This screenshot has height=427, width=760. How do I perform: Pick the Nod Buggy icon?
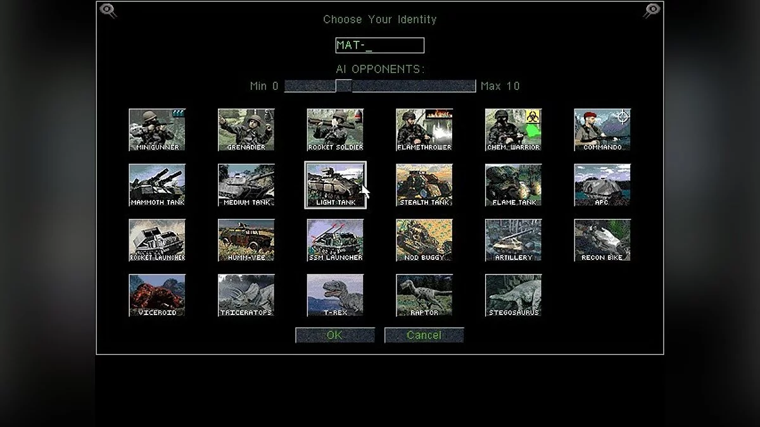click(x=424, y=240)
